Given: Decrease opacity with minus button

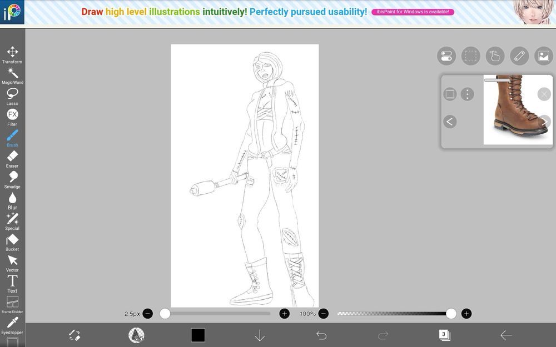Looking at the screenshot, I should click(323, 314).
